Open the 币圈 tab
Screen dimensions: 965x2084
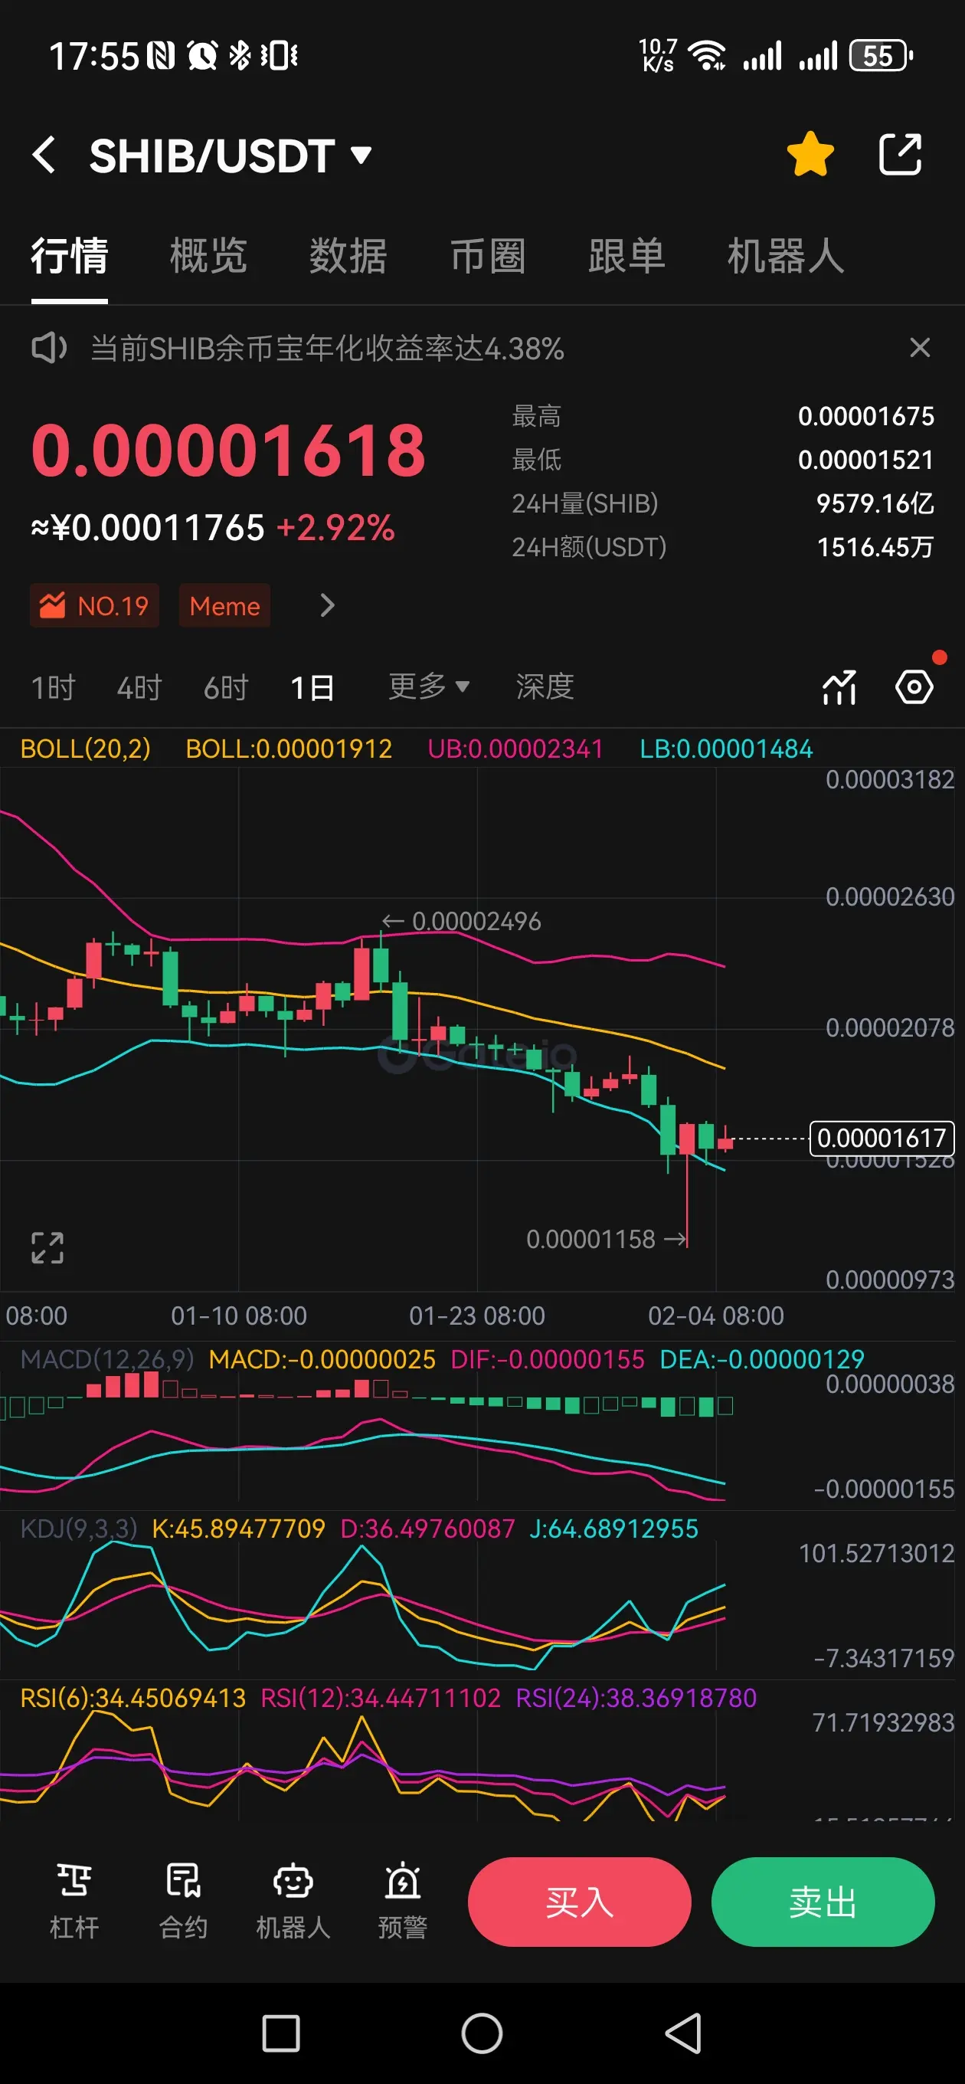click(x=488, y=257)
